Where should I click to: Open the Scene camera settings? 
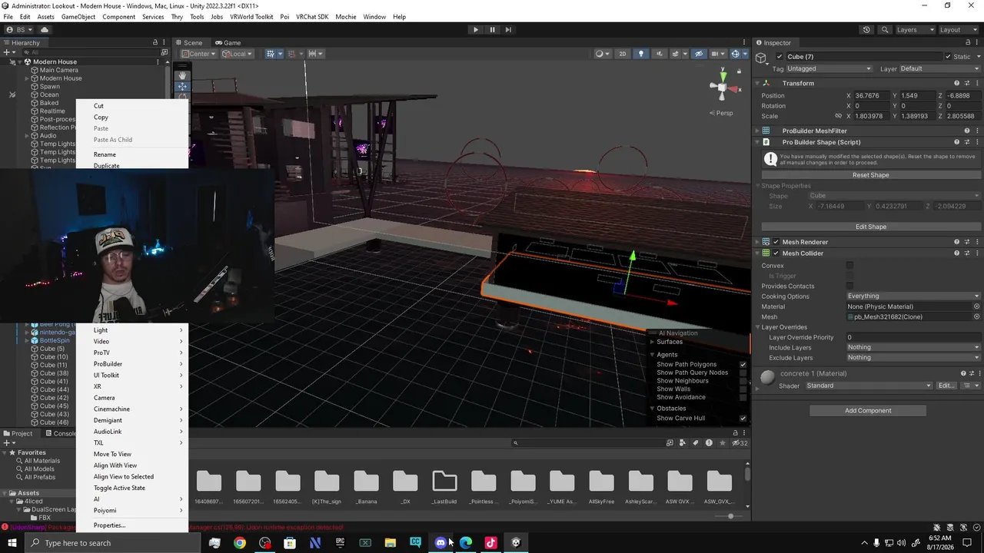[x=718, y=54]
